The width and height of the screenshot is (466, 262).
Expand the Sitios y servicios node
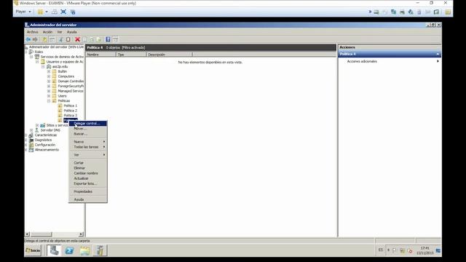(37, 125)
